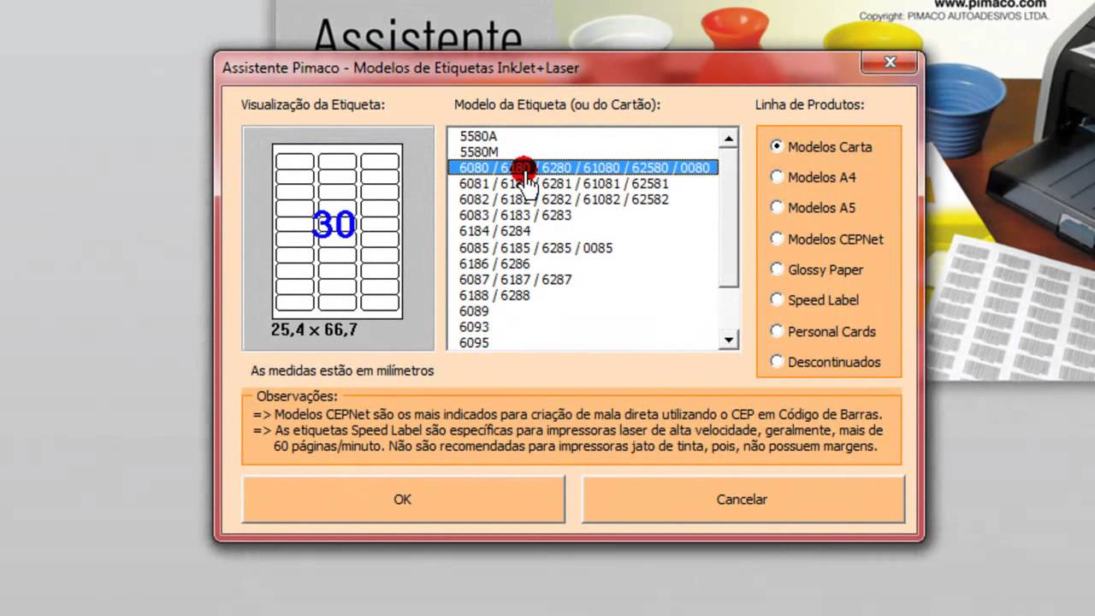Select Modelos CEPNet option
Image resolution: width=1095 pixels, height=616 pixels.
coord(826,239)
